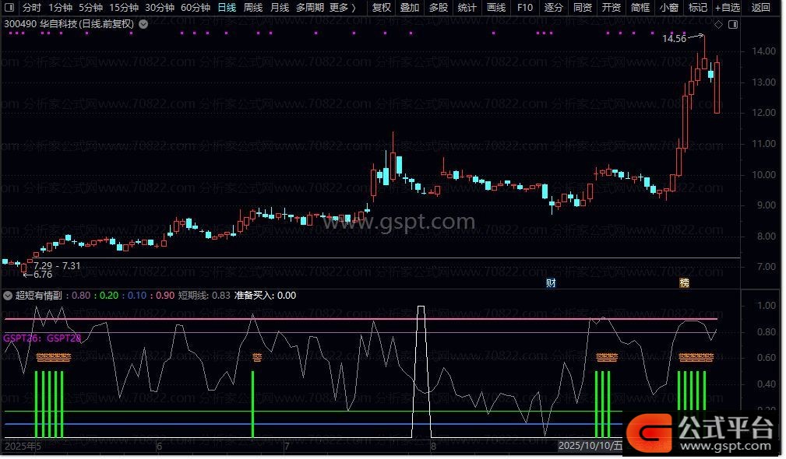Open the 复权 adjustment option
Image resolution: width=786 pixels, height=459 pixels.
[382, 8]
